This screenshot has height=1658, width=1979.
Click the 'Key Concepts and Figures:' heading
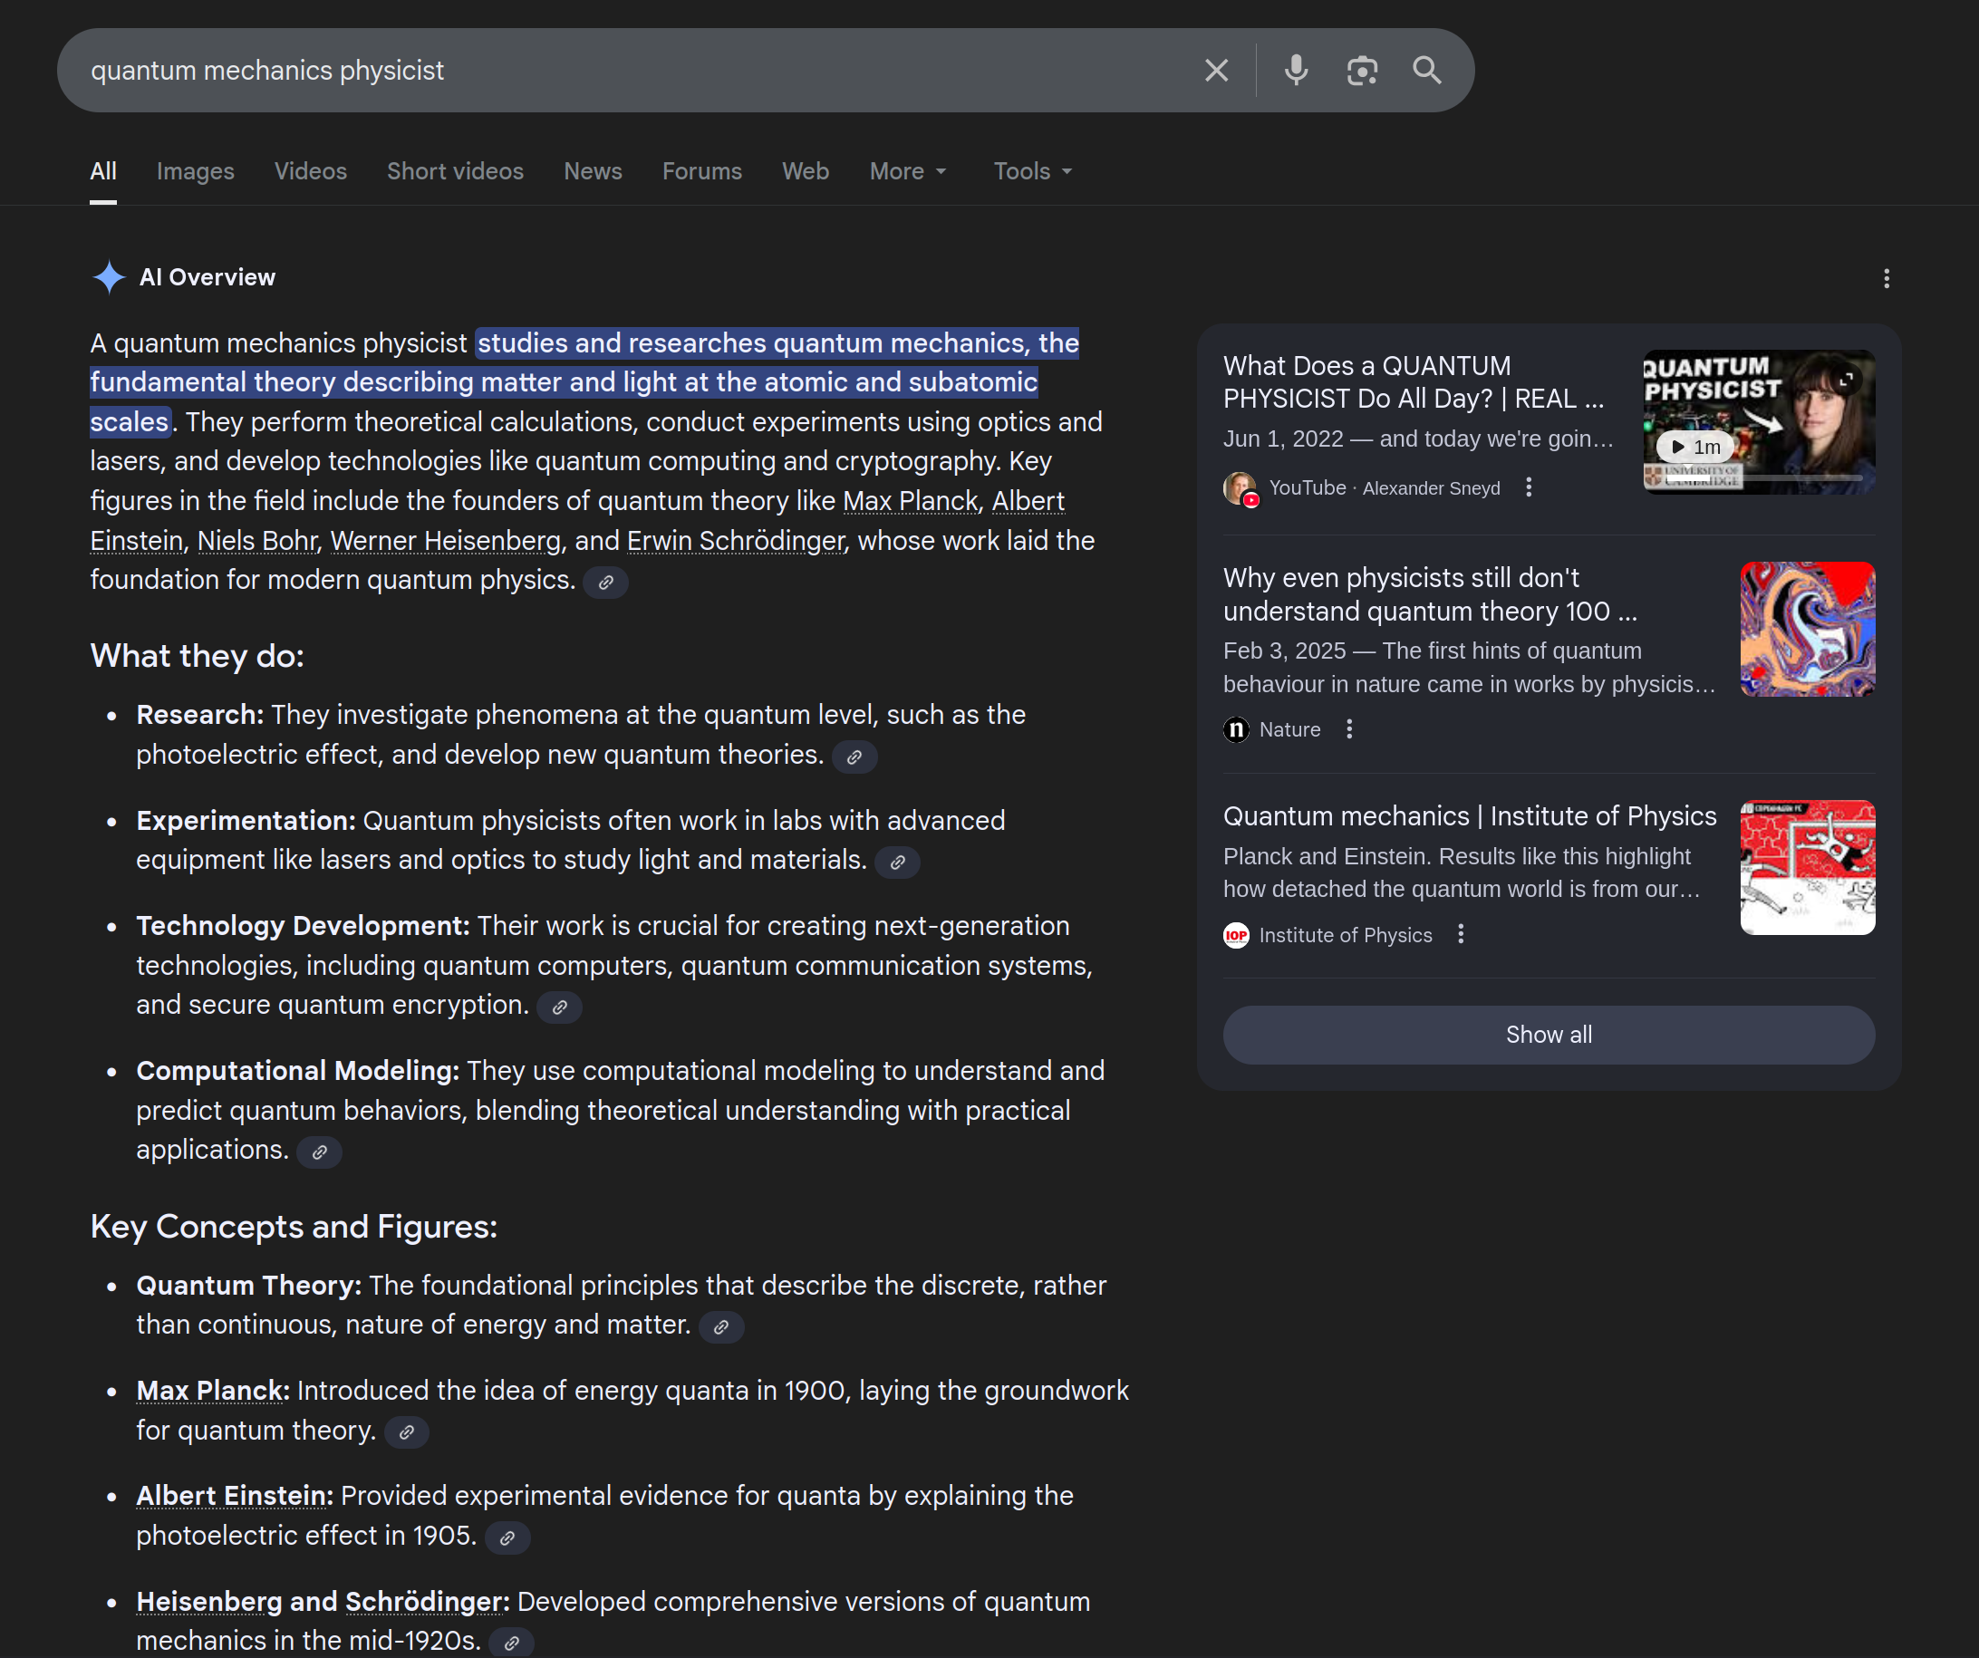coord(294,1227)
